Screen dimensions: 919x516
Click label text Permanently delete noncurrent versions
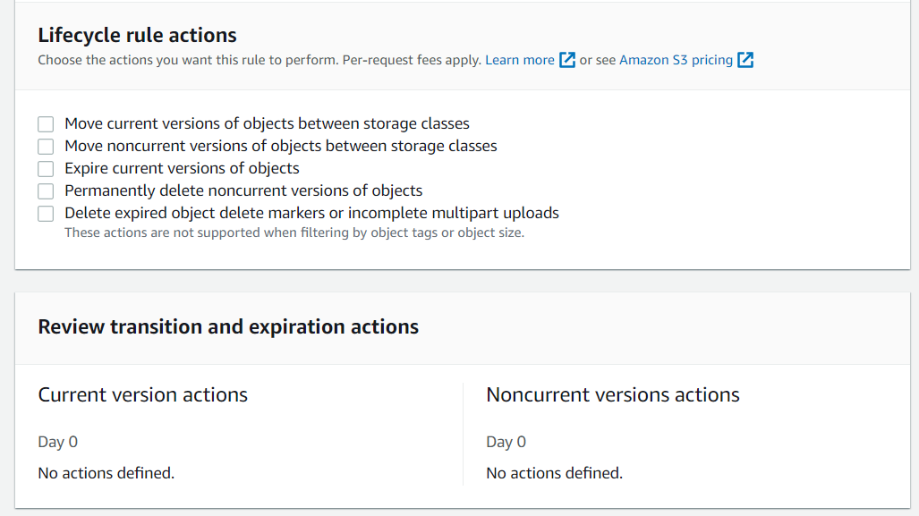[x=220, y=190]
